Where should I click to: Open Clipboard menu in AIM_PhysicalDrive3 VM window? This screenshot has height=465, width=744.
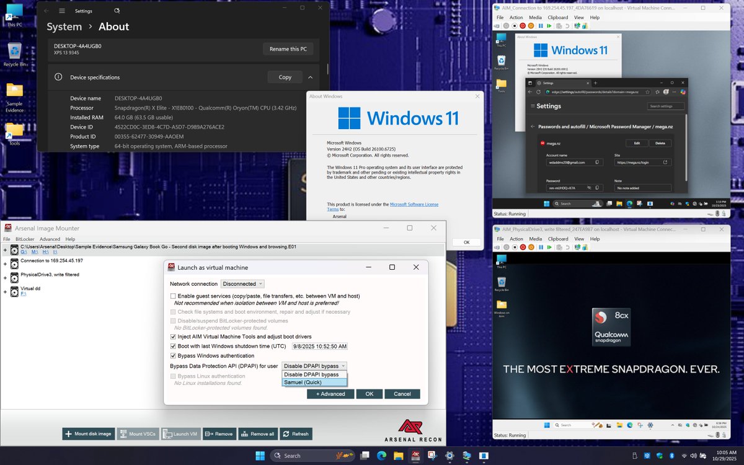click(558, 239)
